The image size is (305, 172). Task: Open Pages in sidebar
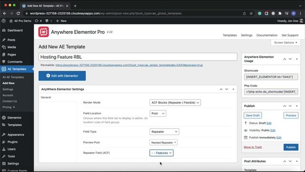11,54
